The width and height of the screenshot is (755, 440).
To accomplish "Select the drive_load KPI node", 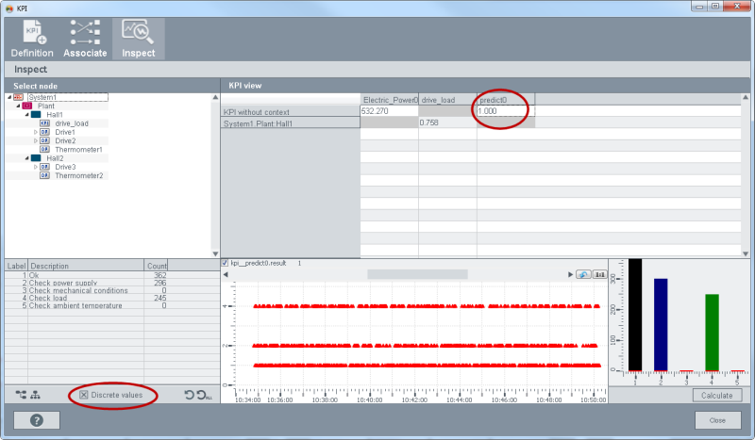I will point(71,123).
